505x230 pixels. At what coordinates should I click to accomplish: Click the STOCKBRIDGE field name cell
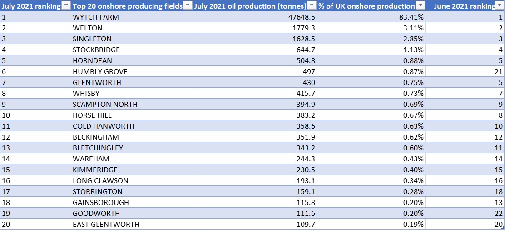click(x=95, y=50)
